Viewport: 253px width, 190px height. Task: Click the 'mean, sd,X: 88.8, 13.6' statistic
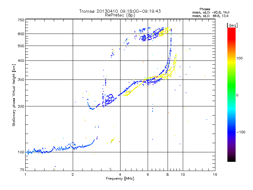click(x=210, y=16)
